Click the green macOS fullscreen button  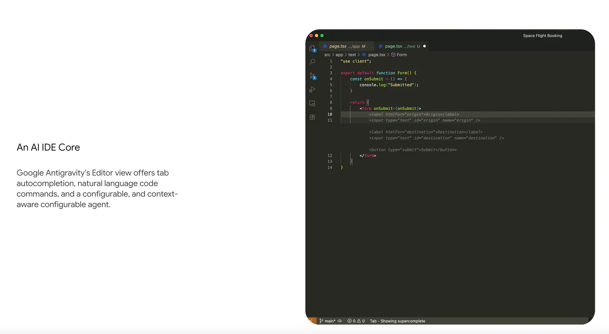[322, 35]
